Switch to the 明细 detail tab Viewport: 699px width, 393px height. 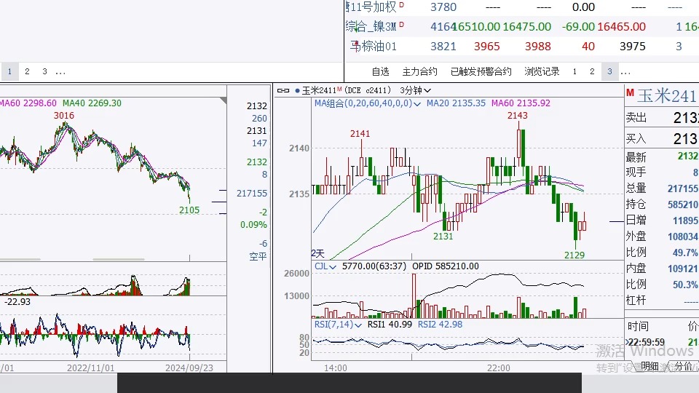[x=650, y=366]
